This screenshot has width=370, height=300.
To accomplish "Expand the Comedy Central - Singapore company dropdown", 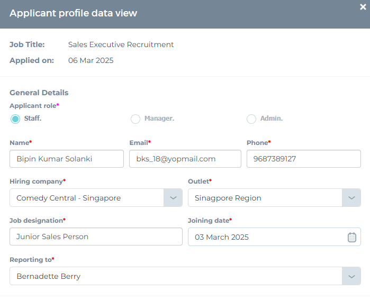I will click(x=87, y=198).
